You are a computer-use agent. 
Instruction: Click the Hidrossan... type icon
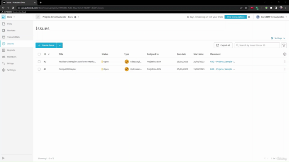coord(126,69)
